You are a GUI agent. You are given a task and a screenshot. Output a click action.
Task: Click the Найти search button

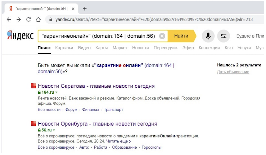[x=181, y=36]
